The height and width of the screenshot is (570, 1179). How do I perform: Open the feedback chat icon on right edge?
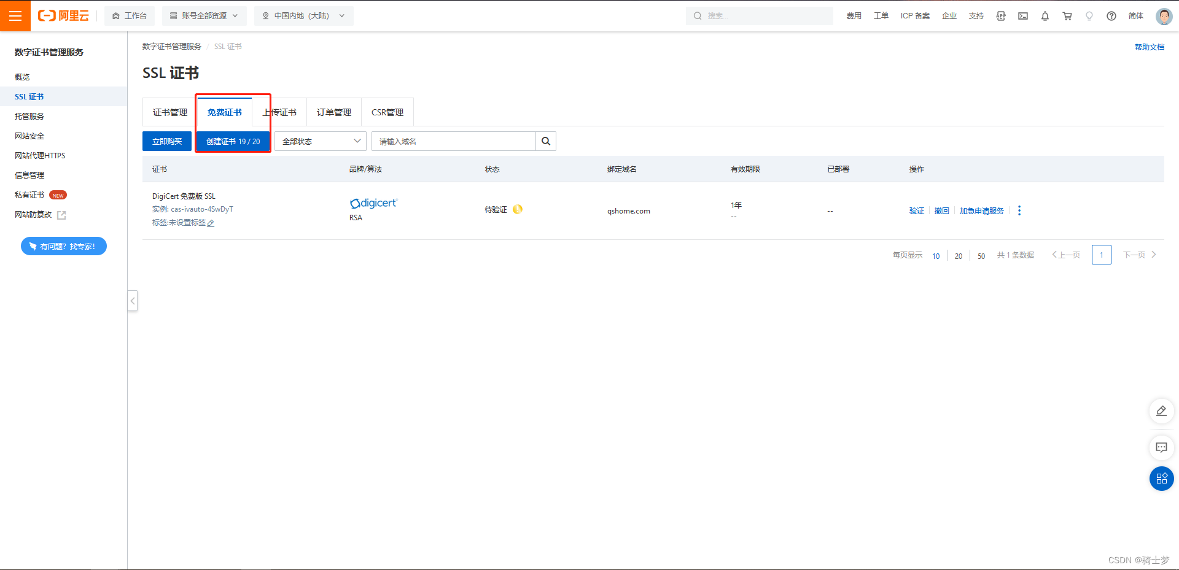(1161, 448)
